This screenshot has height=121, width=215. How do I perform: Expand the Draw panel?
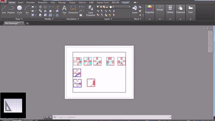(19, 19)
